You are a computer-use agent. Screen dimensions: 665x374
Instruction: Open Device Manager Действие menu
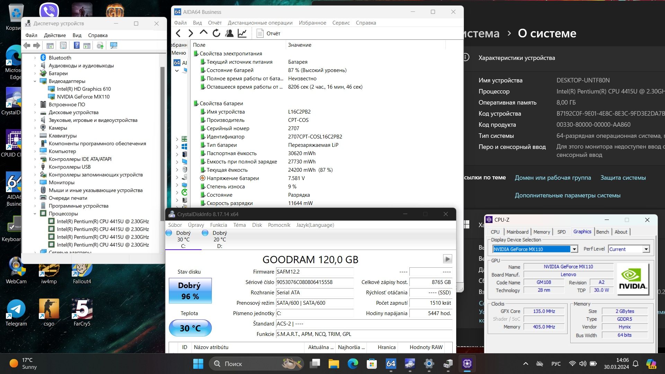pyautogui.click(x=55, y=35)
